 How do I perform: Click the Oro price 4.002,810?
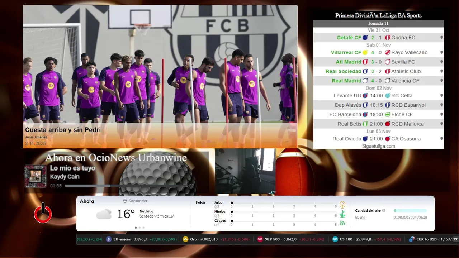pos(209,239)
